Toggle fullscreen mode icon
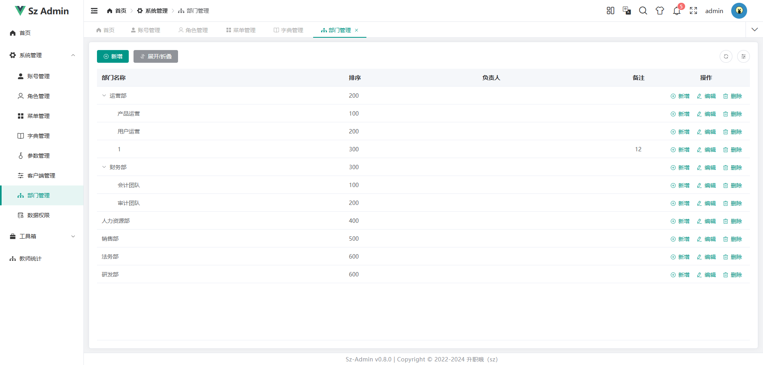 (693, 11)
